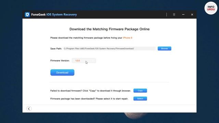Click the INFO URDU channel logo
Image resolution: width=219 pixels, height=123 pixels.
[211, 8]
